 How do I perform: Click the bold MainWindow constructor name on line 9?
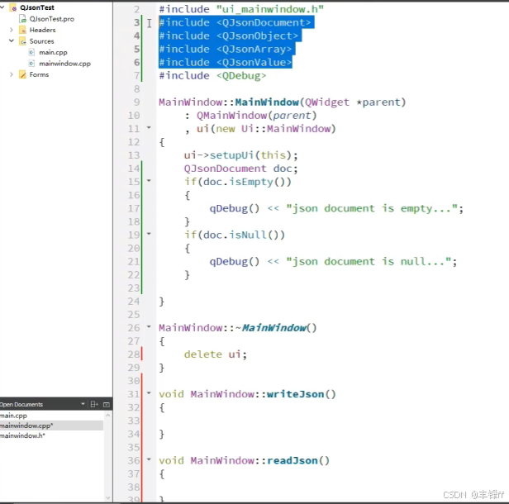[x=267, y=102]
